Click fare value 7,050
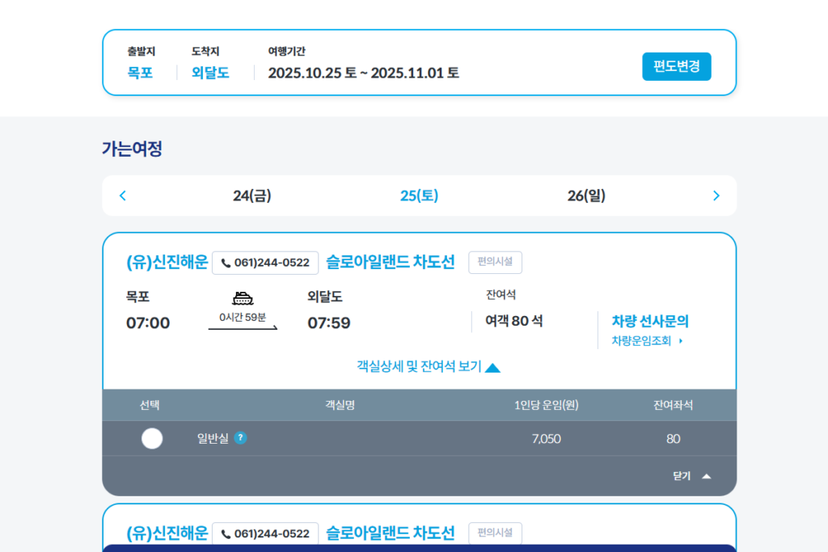The image size is (828, 552). [546, 439]
